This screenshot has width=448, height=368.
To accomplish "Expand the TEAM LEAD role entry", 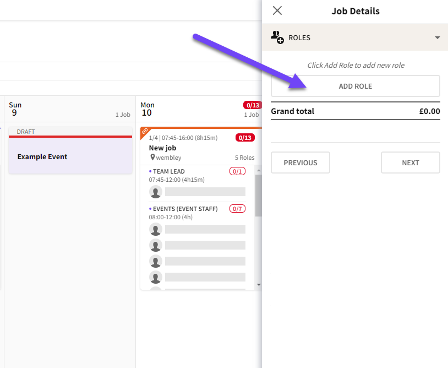I will coord(169,171).
